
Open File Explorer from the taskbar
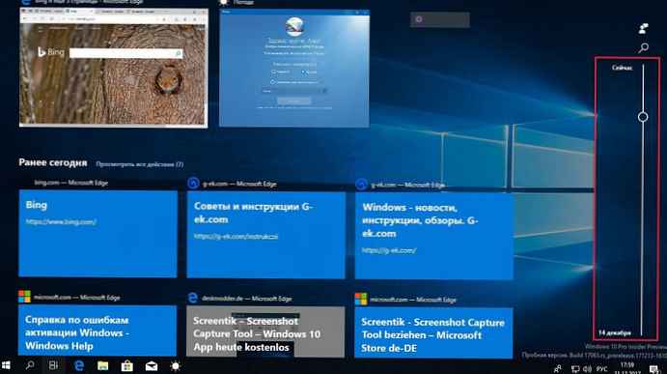click(x=102, y=365)
